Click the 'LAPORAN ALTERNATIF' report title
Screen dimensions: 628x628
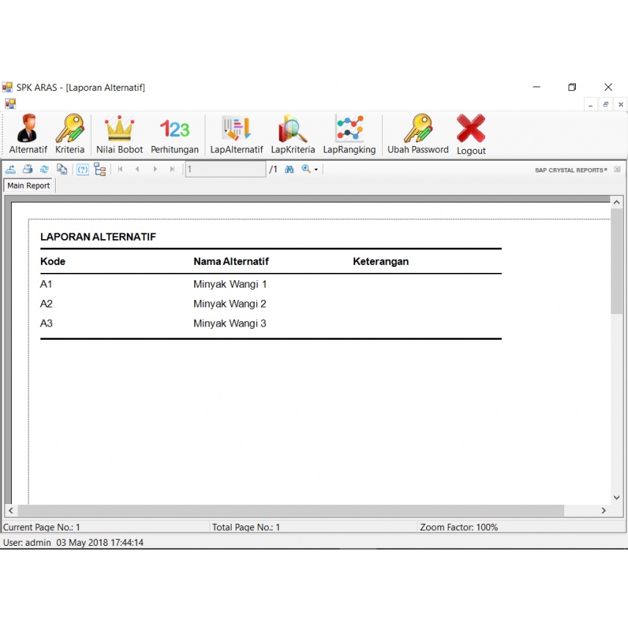point(98,237)
